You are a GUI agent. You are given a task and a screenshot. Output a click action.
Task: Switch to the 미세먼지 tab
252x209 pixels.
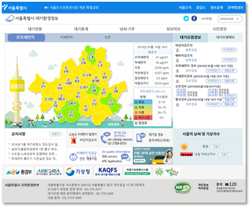click(66, 37)
